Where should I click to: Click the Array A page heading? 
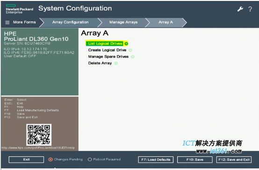tap(94, 33)
